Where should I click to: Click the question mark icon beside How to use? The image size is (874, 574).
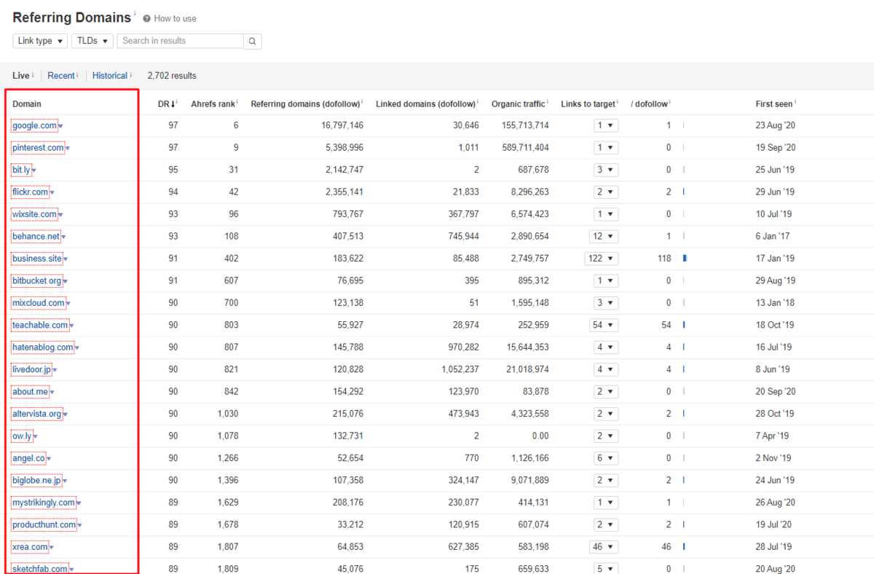146,19
